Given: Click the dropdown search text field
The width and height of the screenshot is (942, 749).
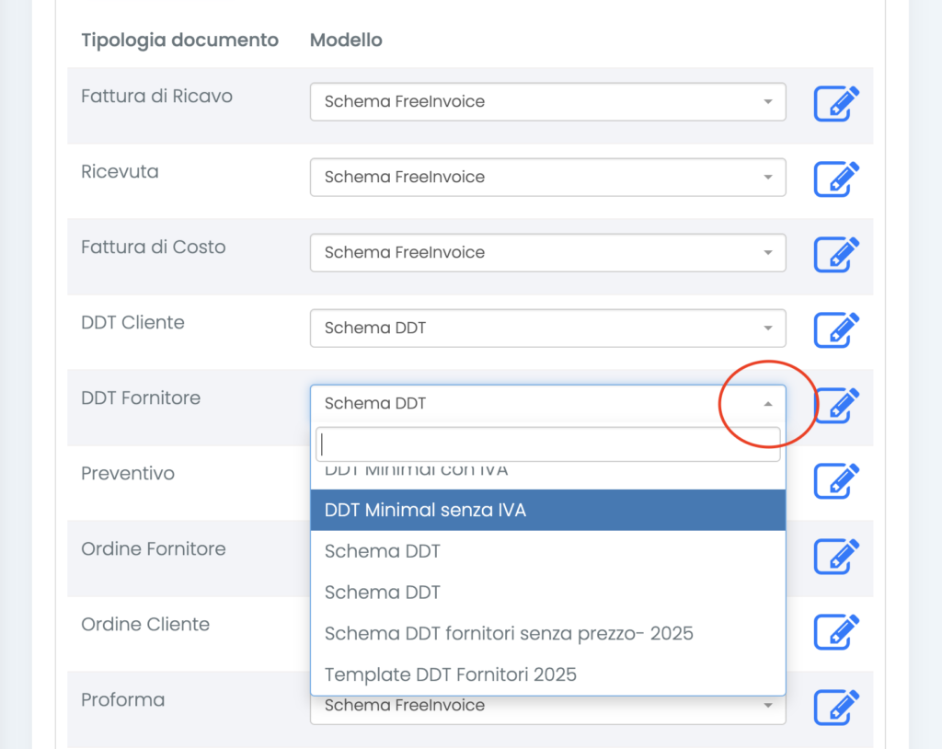Looking at the screenshot, I should pyautogui.click(x=547, y=444).
